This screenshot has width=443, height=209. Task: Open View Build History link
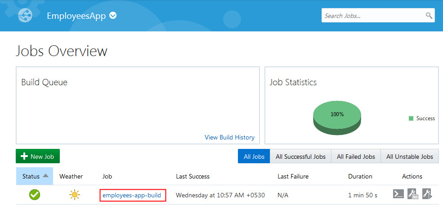229,137
